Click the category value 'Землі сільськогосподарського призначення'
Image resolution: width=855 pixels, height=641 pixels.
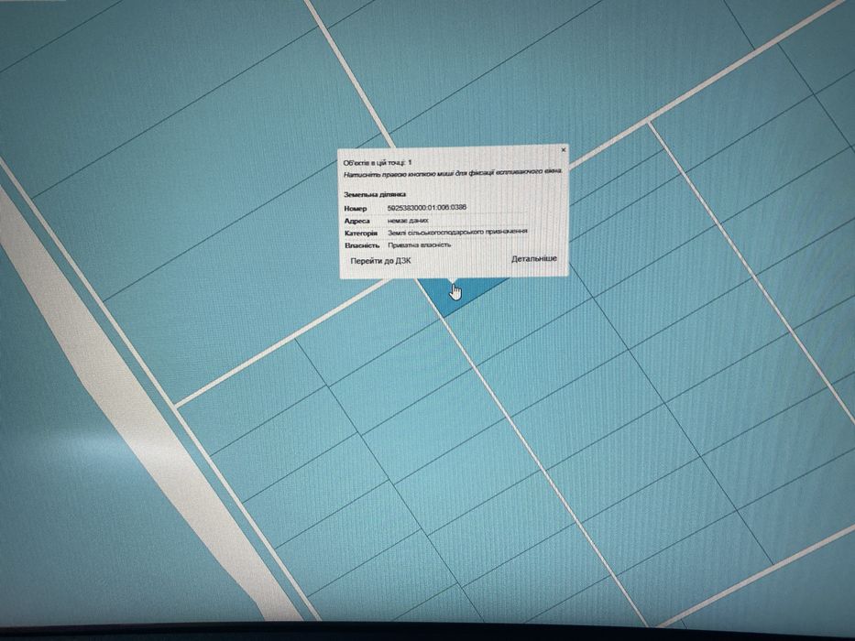click(x=457, y=232)
